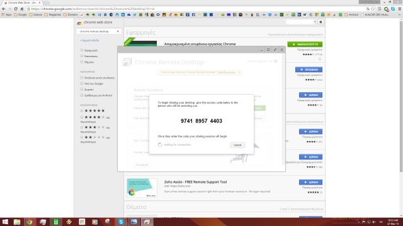This screenshot has height=226, width=403.
Task: Clear the chrome remote desktop search
Action: pos(118,31)
